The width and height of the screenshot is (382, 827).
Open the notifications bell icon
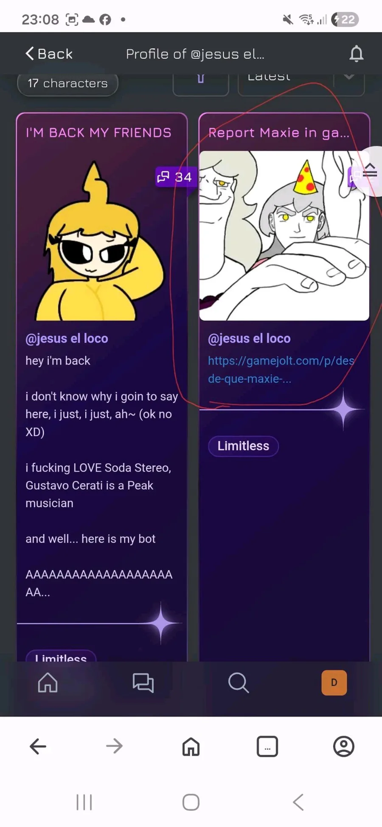pos(356,54)
